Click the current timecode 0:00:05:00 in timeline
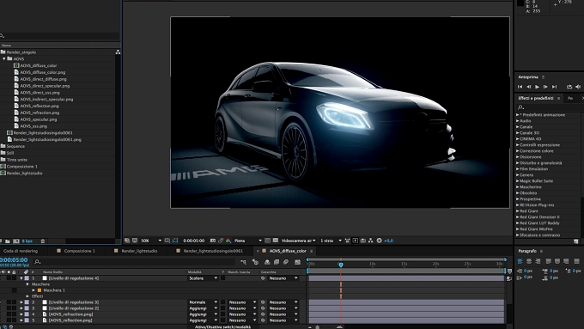 click(x=14, y=259)
